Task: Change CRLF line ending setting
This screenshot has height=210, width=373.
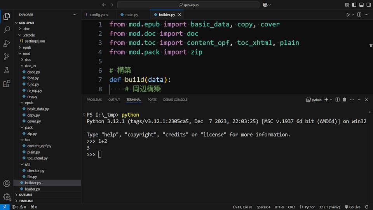Action: [x=292, y=207]
